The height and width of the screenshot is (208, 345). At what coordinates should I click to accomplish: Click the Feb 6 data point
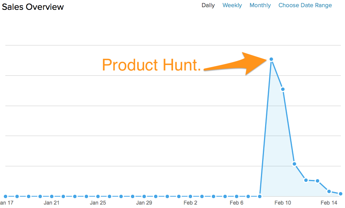(237, 196)
